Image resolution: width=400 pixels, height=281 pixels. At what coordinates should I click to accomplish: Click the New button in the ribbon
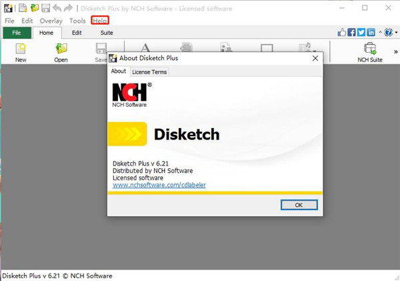21,53
